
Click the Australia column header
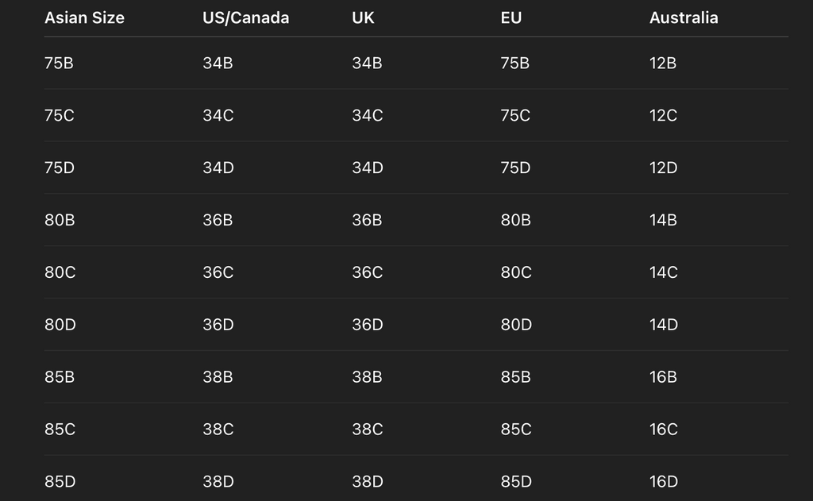[684, 17]
